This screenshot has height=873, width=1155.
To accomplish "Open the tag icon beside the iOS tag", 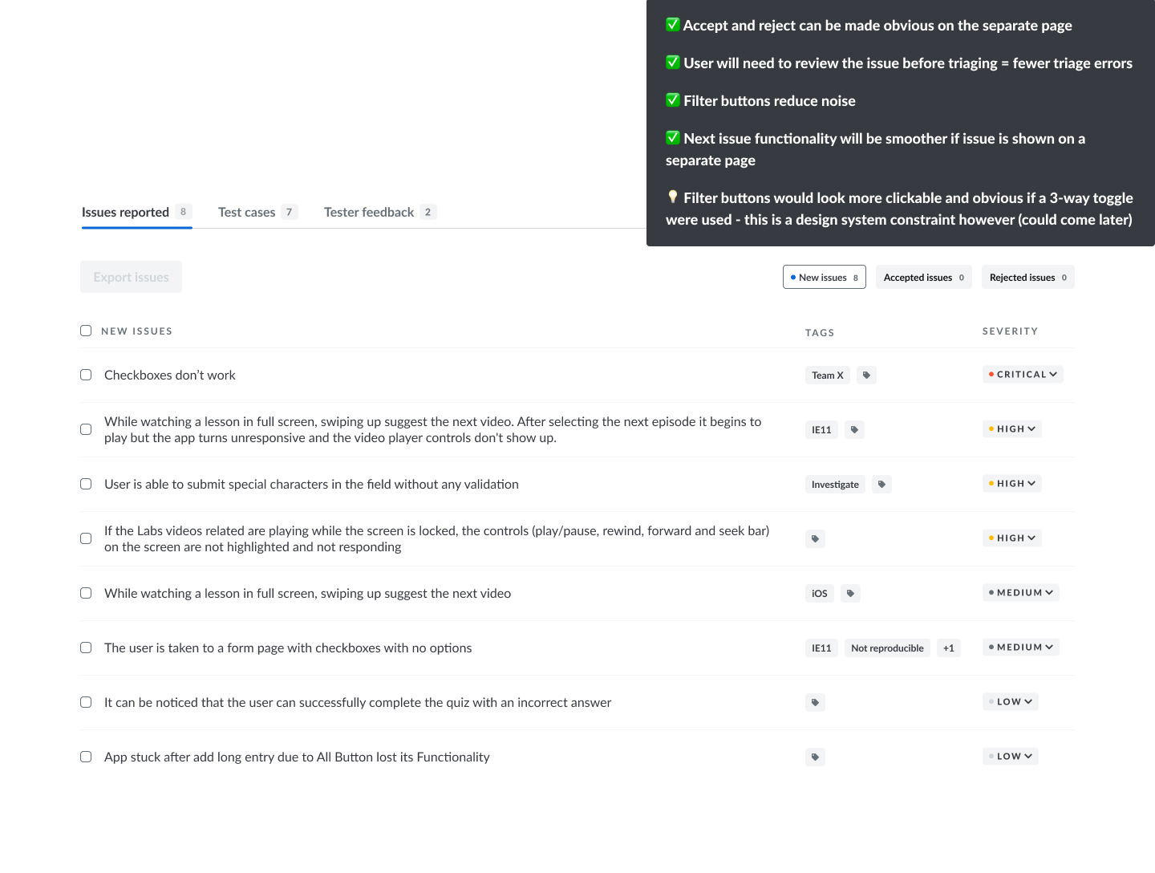I will (851, 593).
